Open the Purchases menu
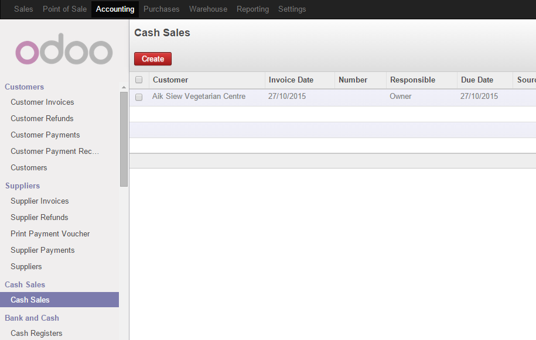The height and width of the screenshot is (340, 536). point(161,9)
